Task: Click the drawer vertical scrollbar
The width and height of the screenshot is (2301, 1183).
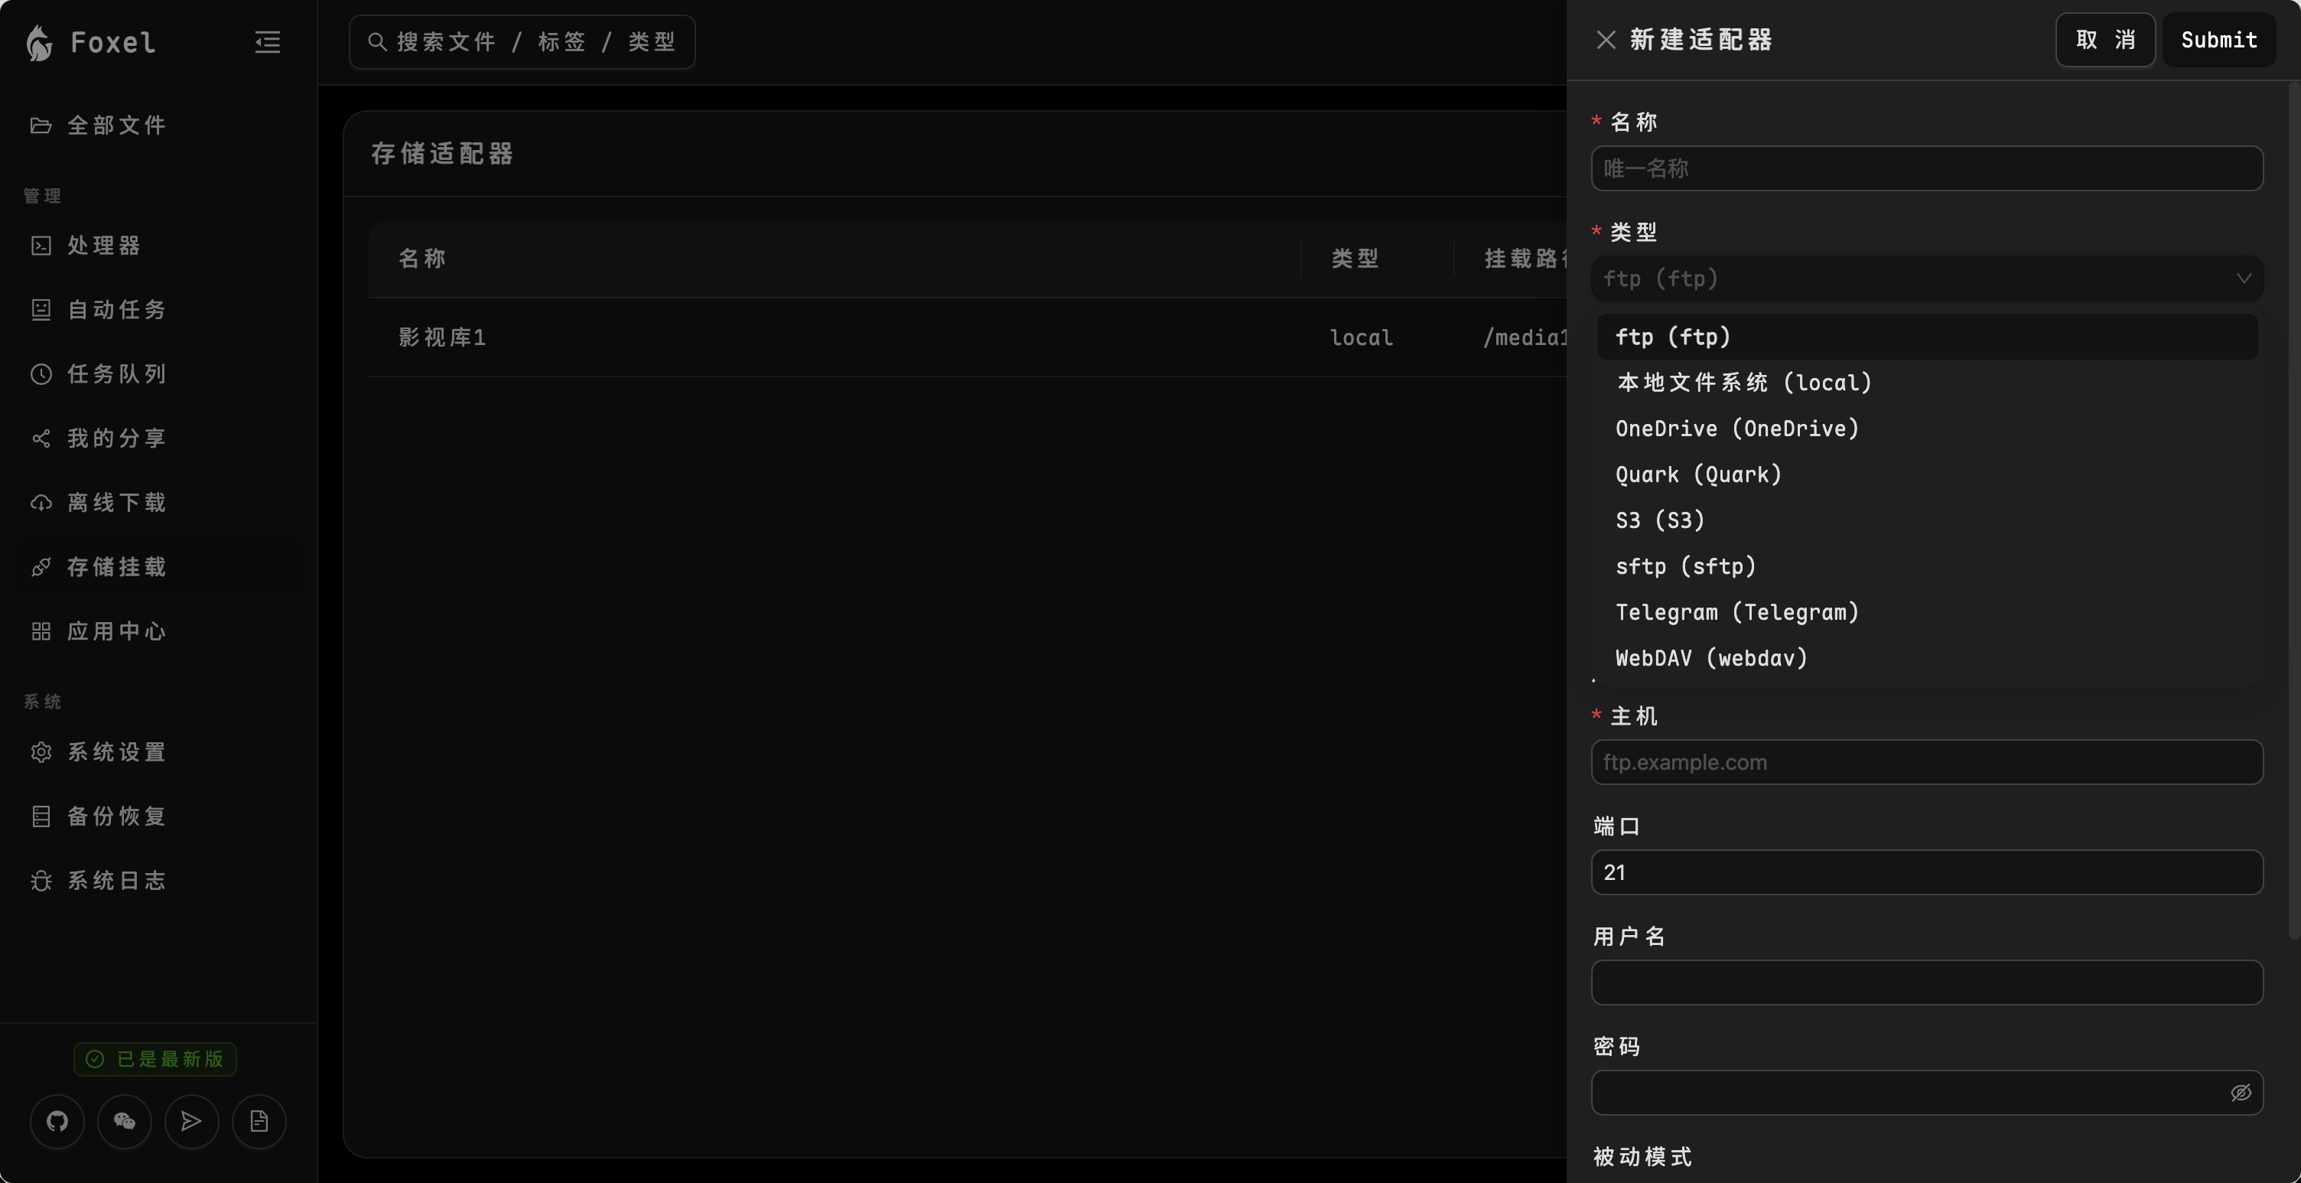Action: pos(2296,510)
